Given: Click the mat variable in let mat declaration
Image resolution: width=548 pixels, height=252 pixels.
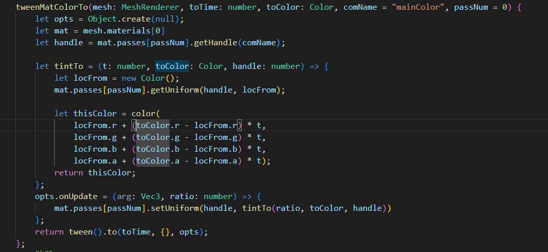Looking at the screenshot, I should (x=61, y=31).
